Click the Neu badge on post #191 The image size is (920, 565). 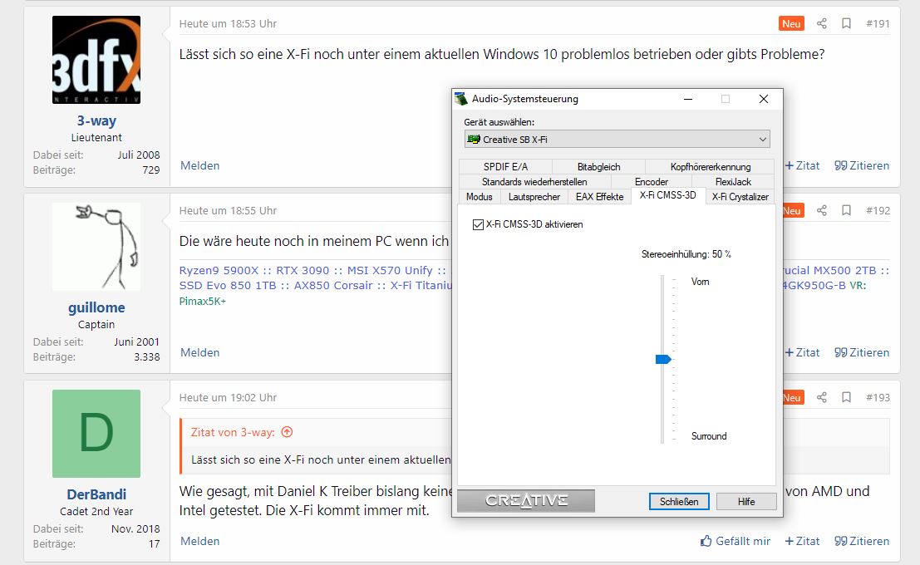(791, 23)
